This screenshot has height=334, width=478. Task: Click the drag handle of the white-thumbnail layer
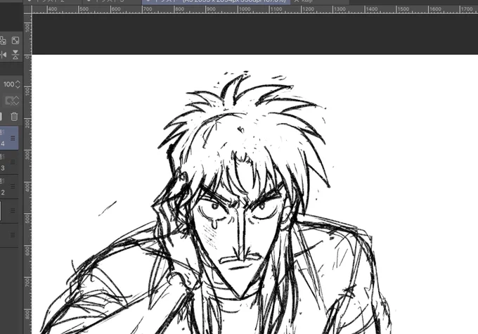point(13,210)
